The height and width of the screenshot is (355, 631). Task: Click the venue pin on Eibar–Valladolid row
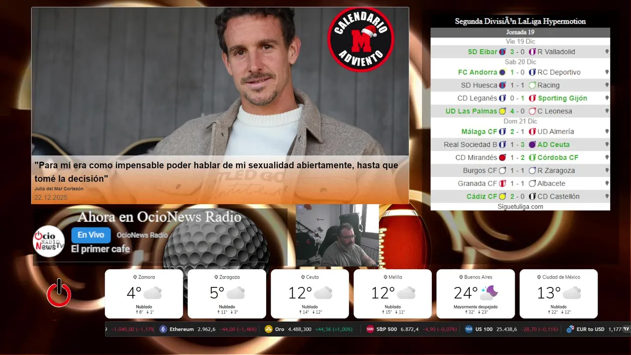click(x=607, y=52)
